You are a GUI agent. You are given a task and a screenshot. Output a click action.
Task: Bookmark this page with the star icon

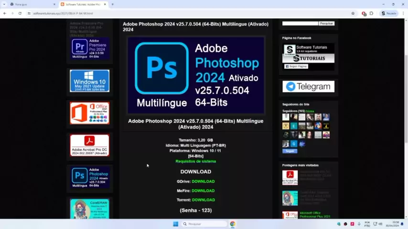[x=353, y=13]
